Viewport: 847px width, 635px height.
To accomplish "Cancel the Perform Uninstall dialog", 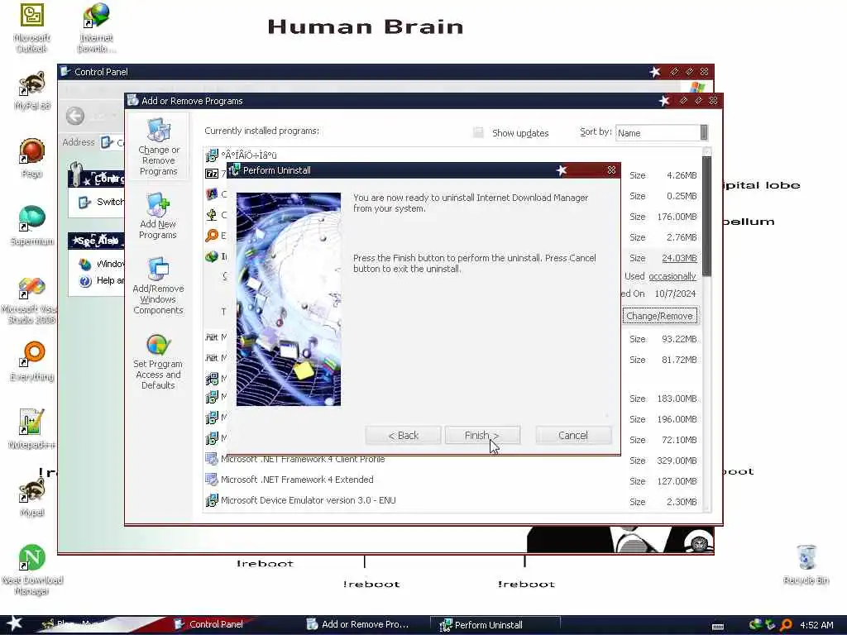I will point(573,435).
